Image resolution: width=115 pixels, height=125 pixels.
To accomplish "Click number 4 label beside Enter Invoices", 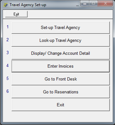I will (7, 65).
